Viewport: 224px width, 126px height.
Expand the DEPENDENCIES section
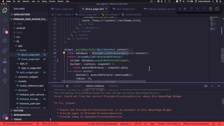tap(22, 115)
